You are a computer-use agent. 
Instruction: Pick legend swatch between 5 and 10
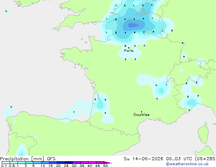click(37, 163)
